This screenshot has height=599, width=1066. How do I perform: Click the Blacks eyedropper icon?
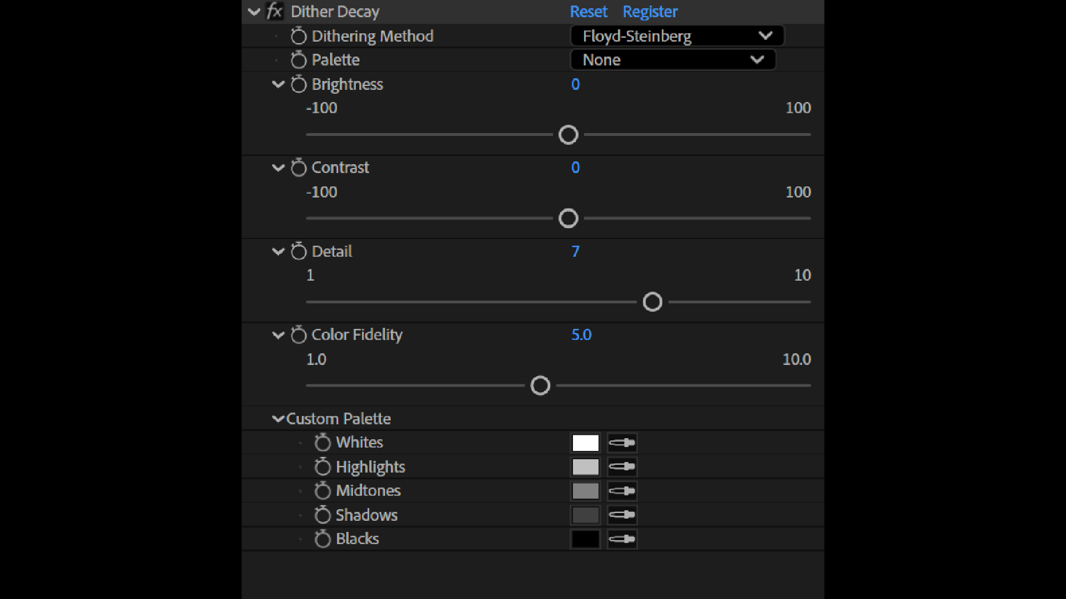[x=622, y=539]
